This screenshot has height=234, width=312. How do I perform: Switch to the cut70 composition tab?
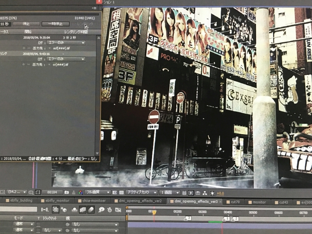point(234,202)
